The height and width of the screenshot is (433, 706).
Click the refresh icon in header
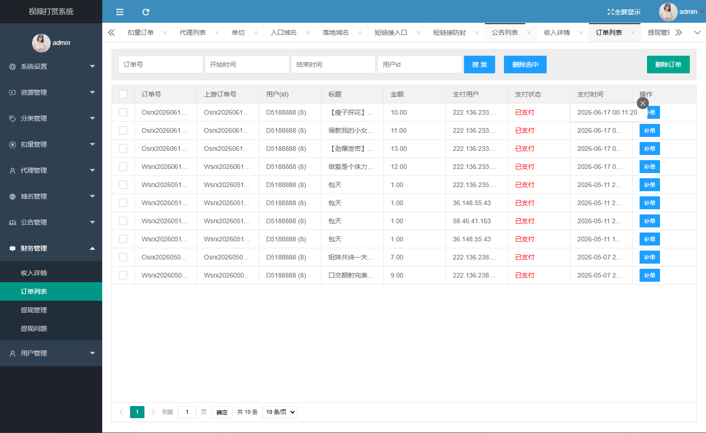click(146, 12)
